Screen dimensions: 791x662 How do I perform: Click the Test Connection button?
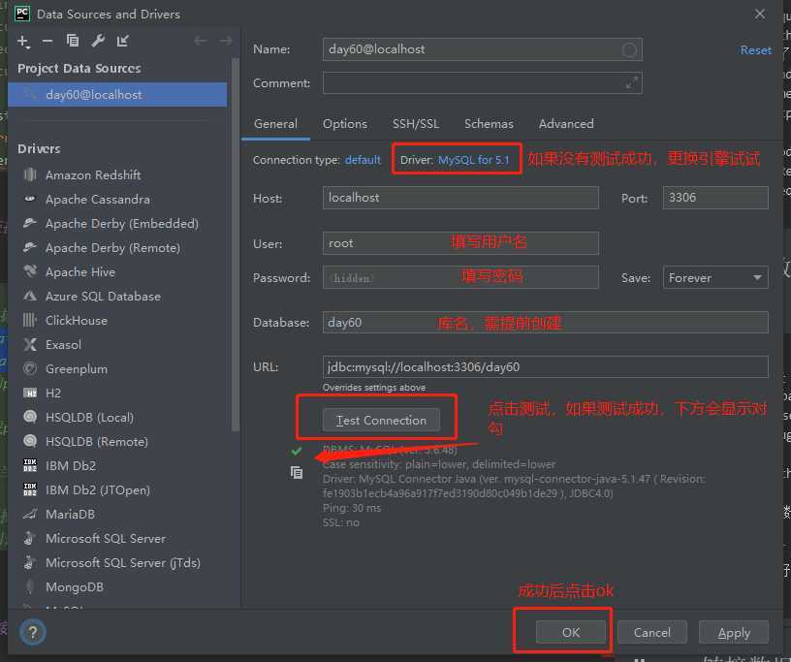click(381, 421)
